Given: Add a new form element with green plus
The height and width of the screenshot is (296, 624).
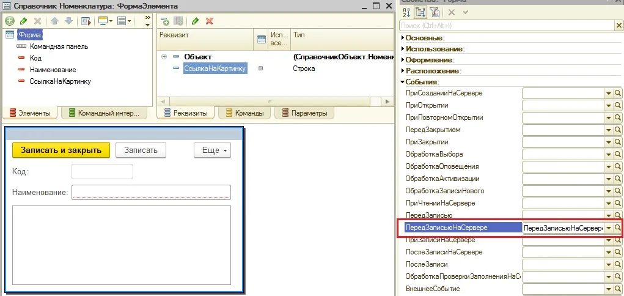Looking at the screenshot, I should coord(10,21).
